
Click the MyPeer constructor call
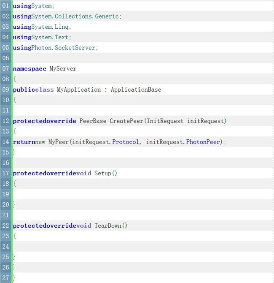pos(59,142)
